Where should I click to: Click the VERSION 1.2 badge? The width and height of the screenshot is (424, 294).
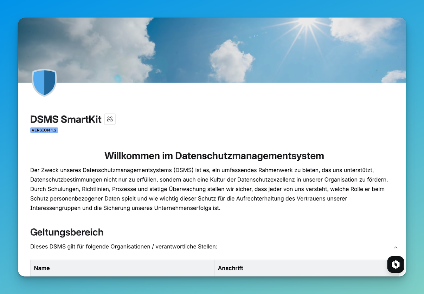44,130
